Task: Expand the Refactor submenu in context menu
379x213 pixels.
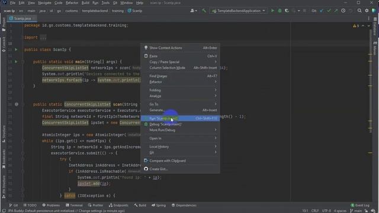Action: click(x=180, y=82)
